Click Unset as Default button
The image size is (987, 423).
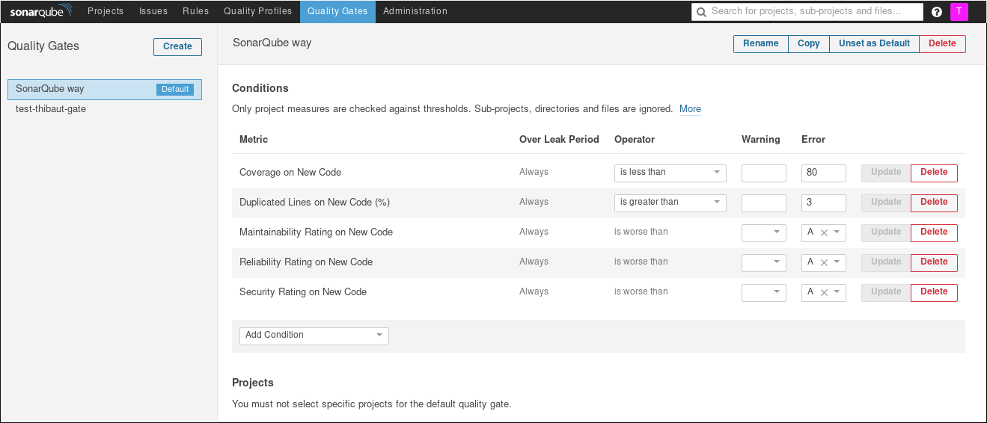click(x=874, y=44)
